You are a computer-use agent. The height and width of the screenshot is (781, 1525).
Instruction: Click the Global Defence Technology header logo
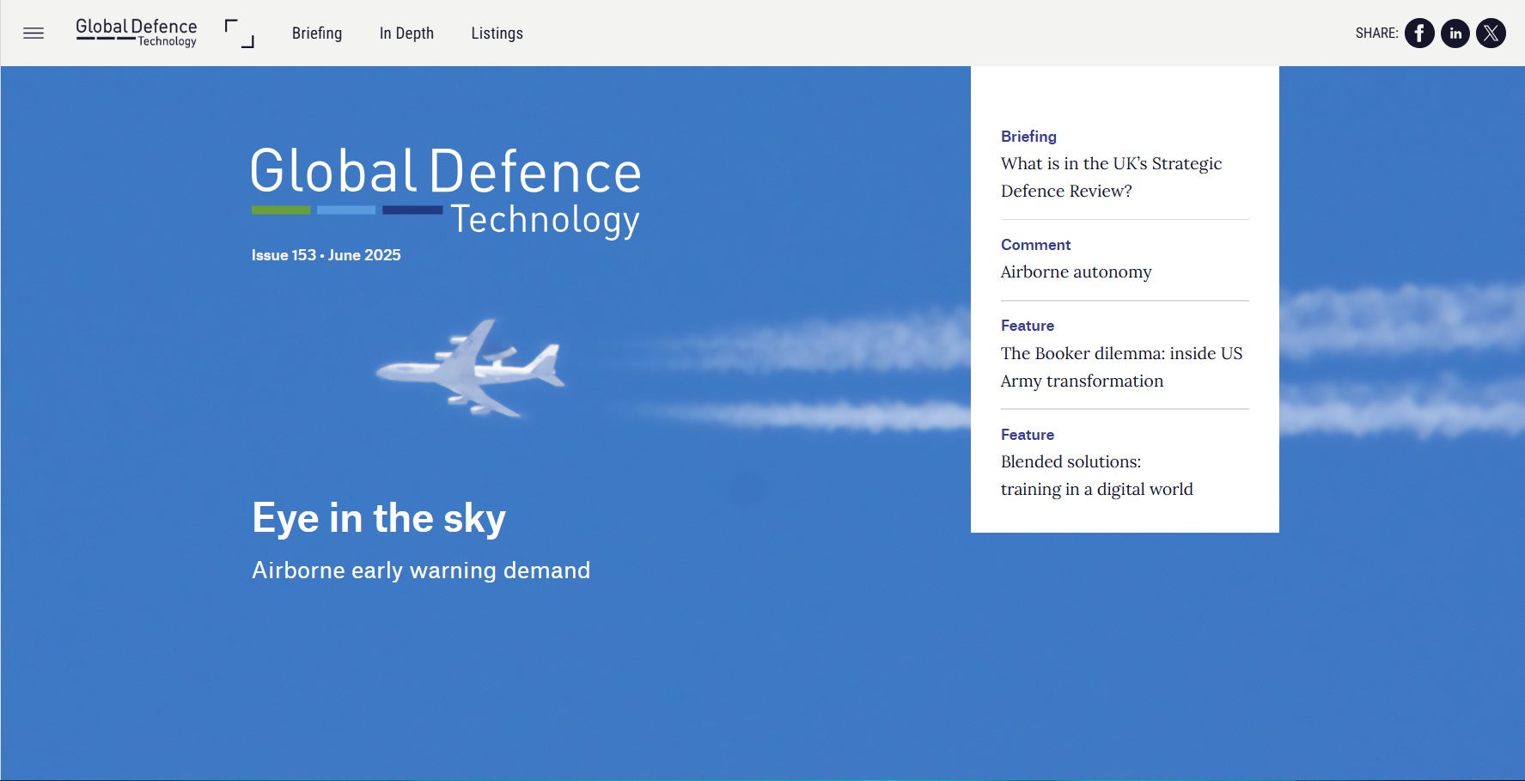(x=137, y=33)
